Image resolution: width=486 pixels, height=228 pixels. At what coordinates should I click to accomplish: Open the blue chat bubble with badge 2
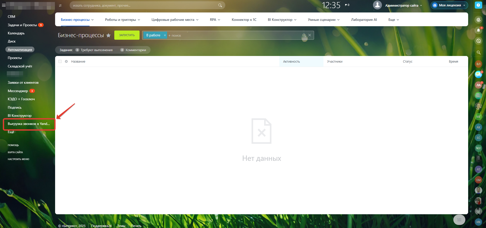pos(478,74)
